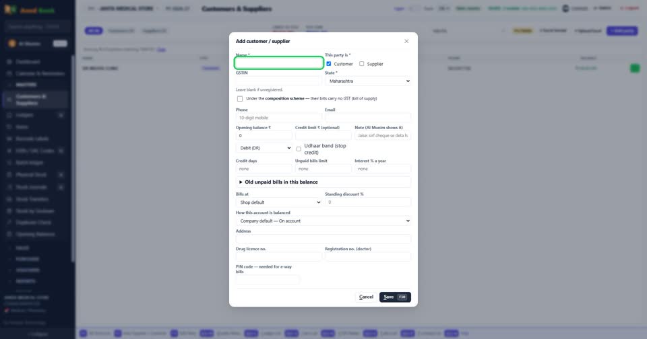Tick the Supplier checkbox
Image resolution: width=647 pixels, height=339 pixels.
361,64
